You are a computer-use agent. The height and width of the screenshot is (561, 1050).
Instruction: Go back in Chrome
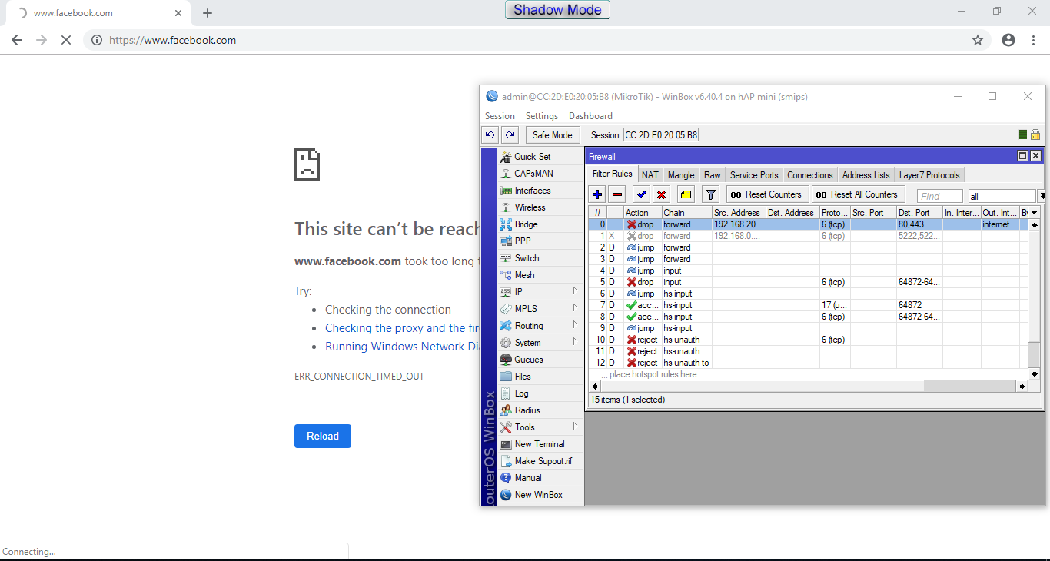[17, 40]
